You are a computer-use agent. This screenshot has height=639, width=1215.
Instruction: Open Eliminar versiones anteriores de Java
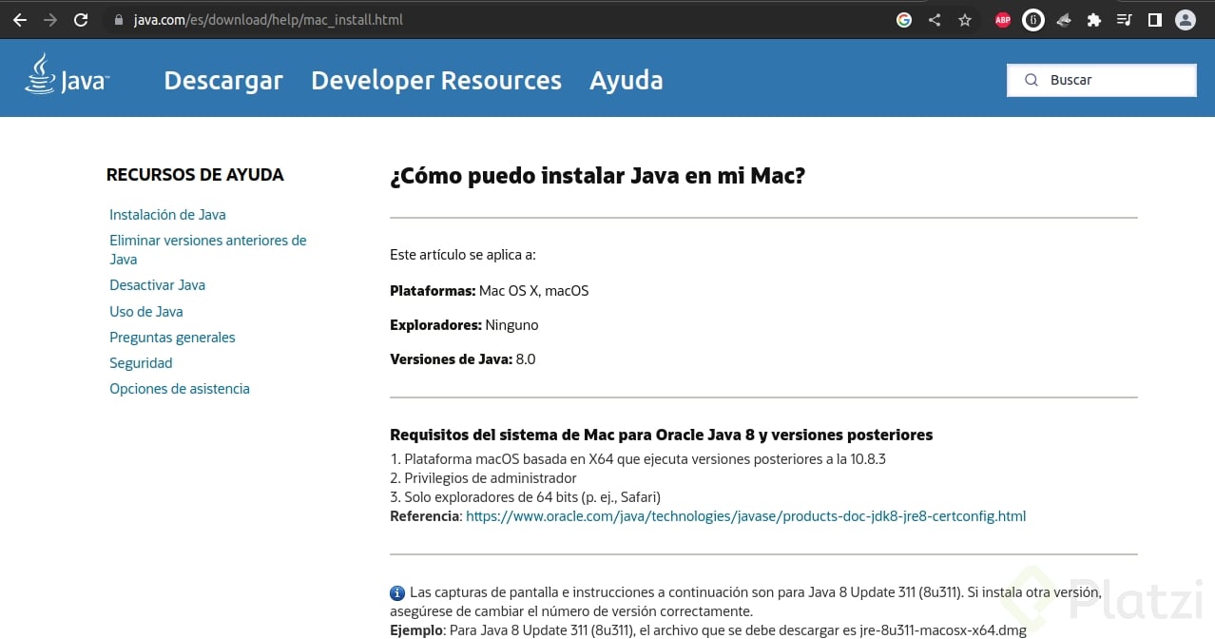coord(208,249)
